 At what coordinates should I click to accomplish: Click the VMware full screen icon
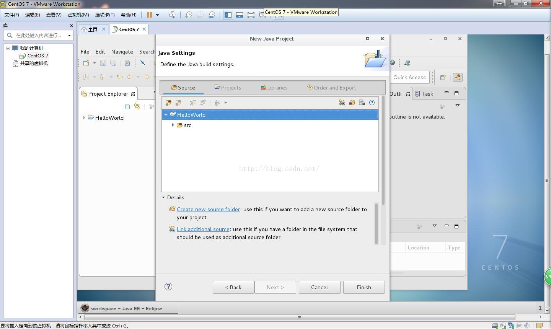(x=251, y=15)
